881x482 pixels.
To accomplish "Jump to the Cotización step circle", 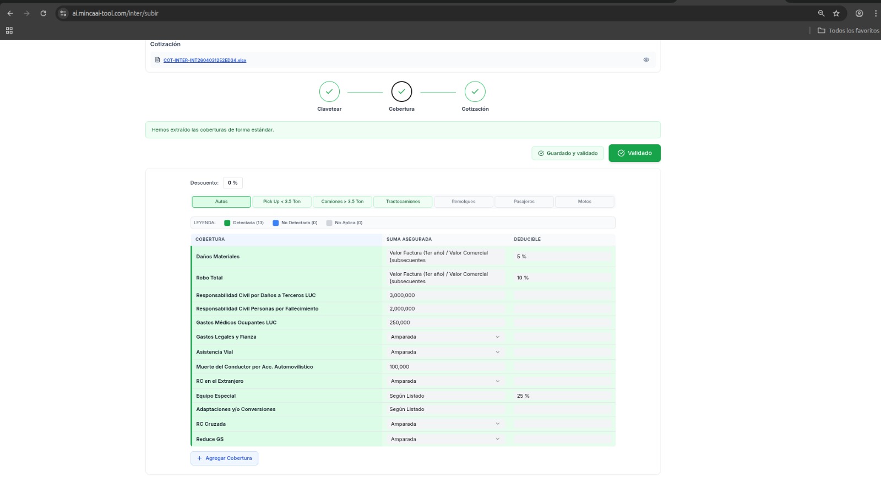I will (475, 91).
